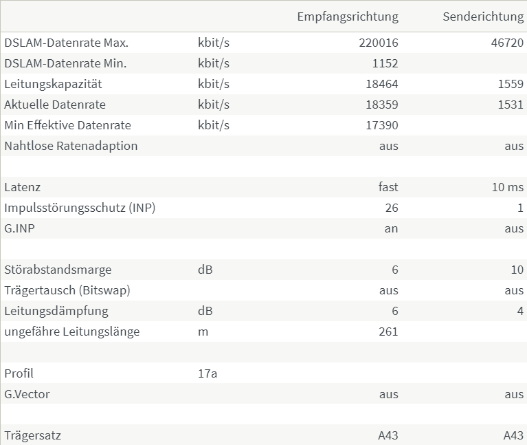Image resolution: width=527 pixels, height=445 pixels.
Task: Click the Min Effektive Datenrate label
Action: 67,125
